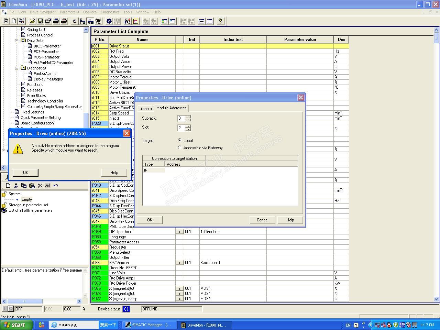Click the Help question mark toolbar icon
440x330 pixels.
[x=220, y=21]
